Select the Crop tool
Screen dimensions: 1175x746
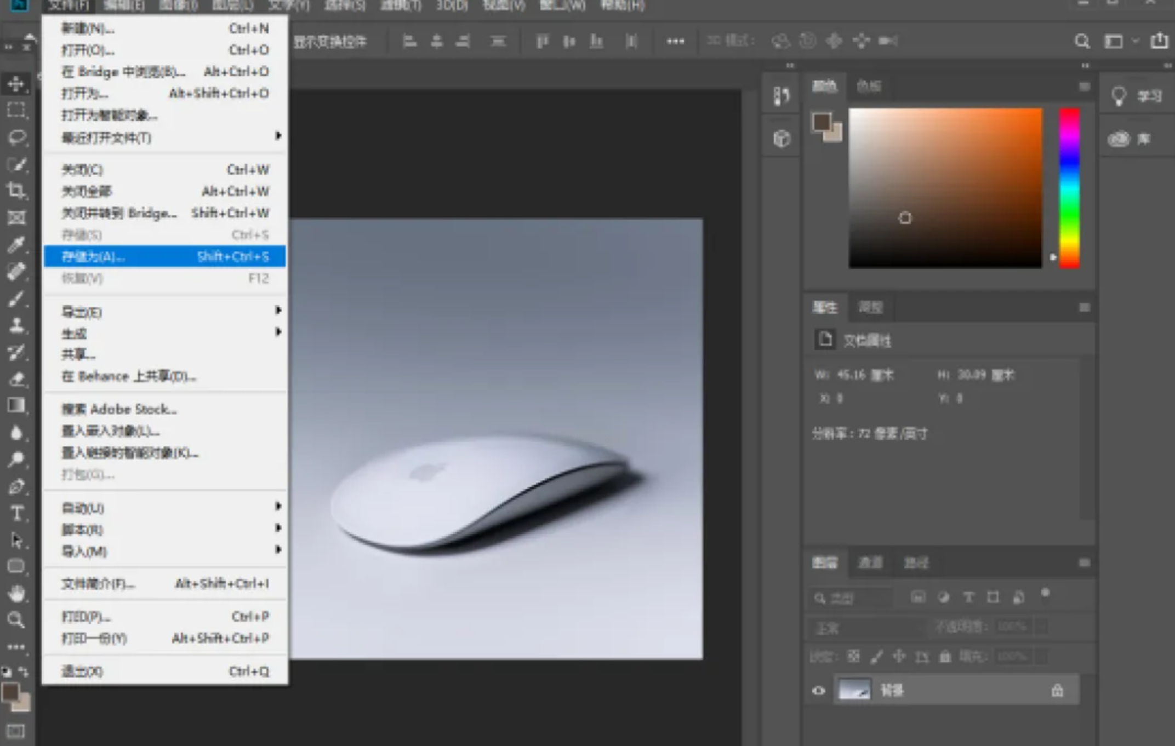pos(16,191)
